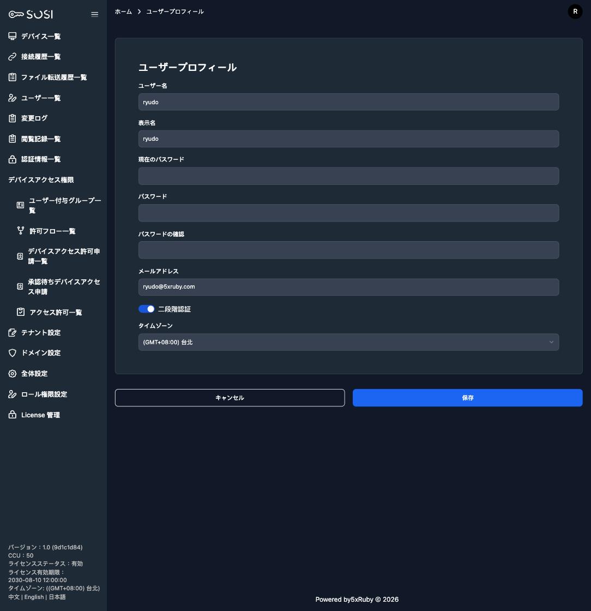This screenshot has width=591, height=611.
Task: Click the monitor icon for デバイス一覧
Action: point(13,36)
